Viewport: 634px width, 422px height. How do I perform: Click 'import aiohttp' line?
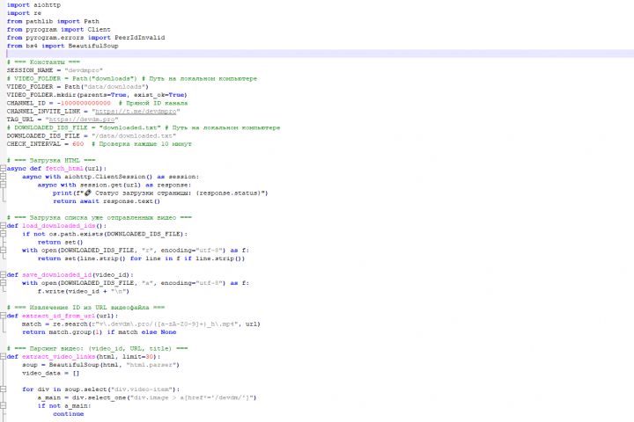(33, 5)
